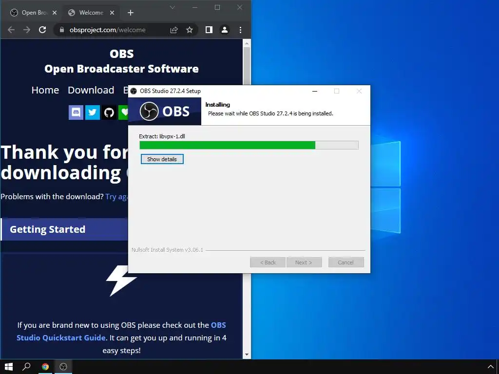Open the Download menu on OBS site
The image size is (499, 374).
click(91, 90)
